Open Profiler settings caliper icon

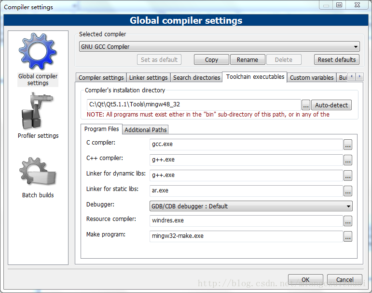[x=37, y=111]
